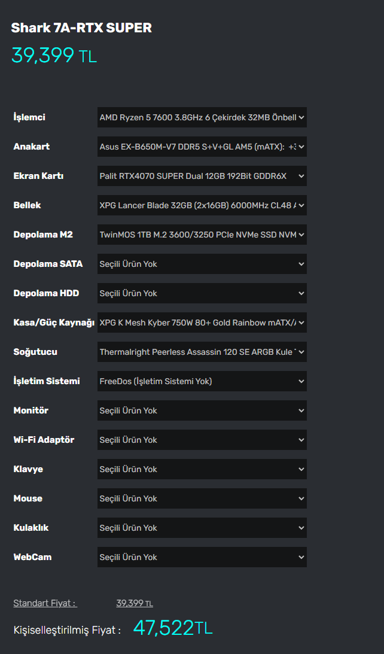Click the underlined 39,399 TL standard price
The width and height of the screenshot is (384, 654).
[x=134, y=603]
